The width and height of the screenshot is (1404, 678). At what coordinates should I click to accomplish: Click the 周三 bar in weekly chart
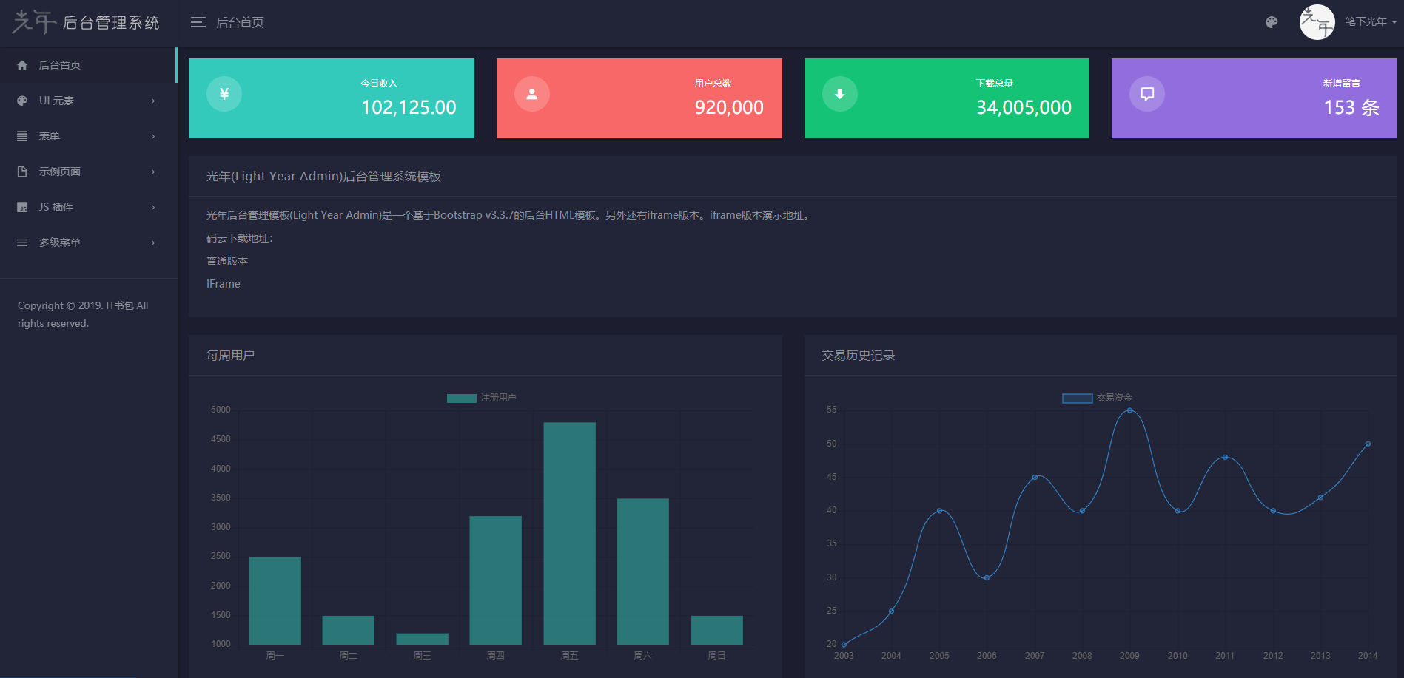tap(422, 639)
